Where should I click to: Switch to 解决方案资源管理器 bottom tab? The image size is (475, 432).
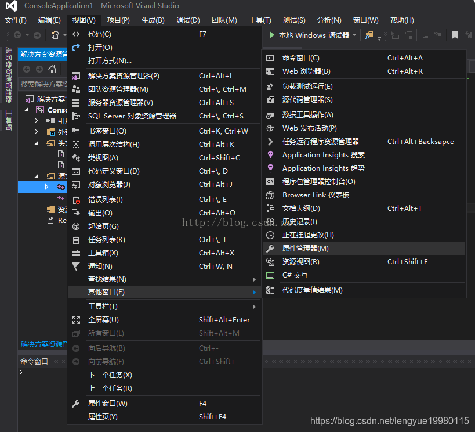[x=44, y=344]
